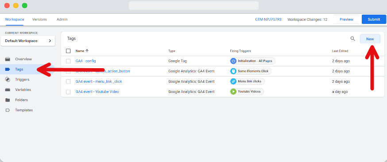Screen dimensions: 387x162
Task: Open the GA4 event - Youtube Video tag
Action: click(x=97, y=92)
